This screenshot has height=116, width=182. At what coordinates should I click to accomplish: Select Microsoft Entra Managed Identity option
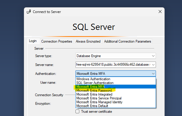point(116,102)
